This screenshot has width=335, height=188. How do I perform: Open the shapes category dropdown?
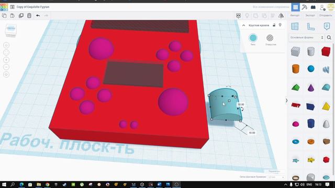(x=307, y=38)
